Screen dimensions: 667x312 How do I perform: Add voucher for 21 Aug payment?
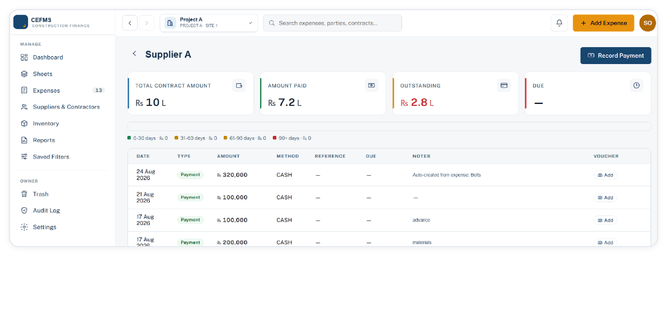coord(605,198)
